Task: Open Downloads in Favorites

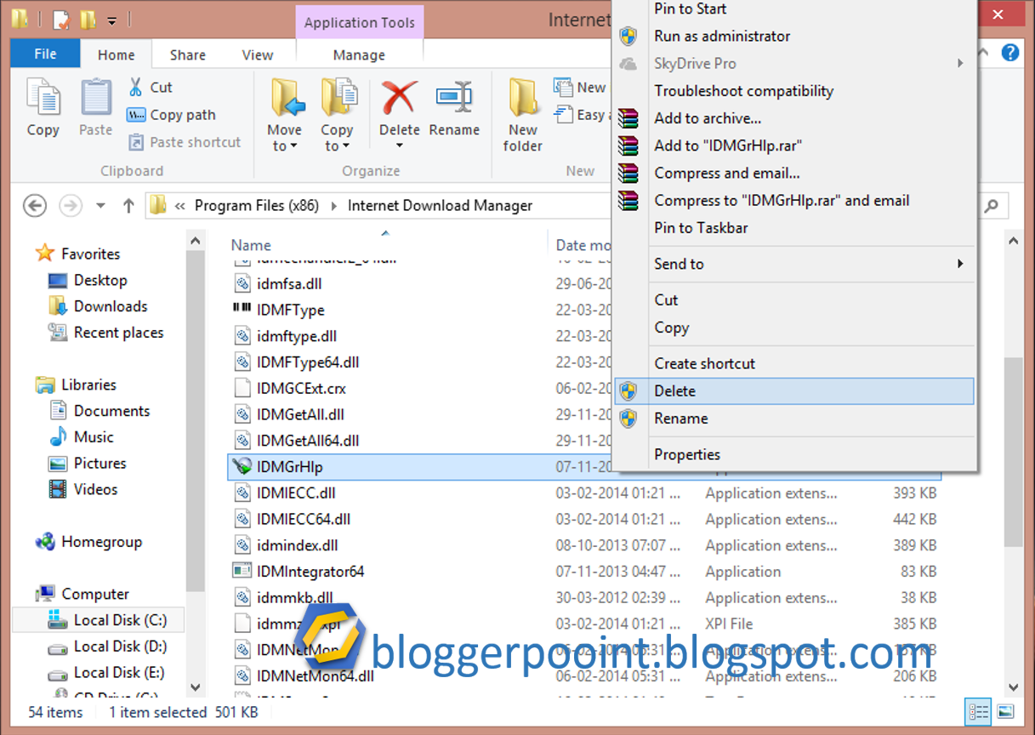Action: (98, 306)
